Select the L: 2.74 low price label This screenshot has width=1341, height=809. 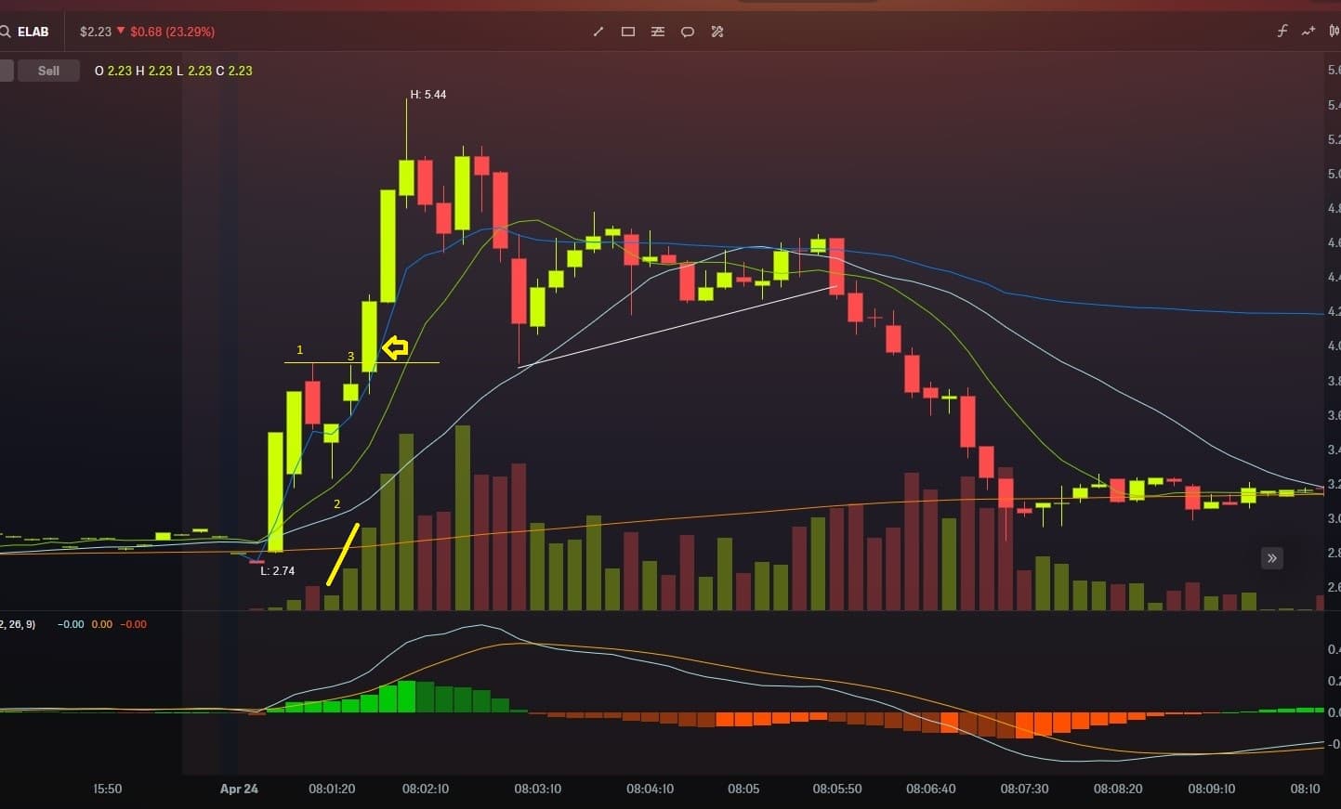(277, 571)
